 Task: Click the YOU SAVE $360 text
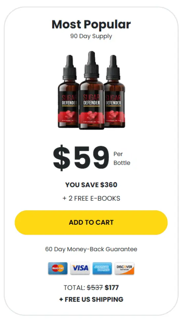[91, 185]
